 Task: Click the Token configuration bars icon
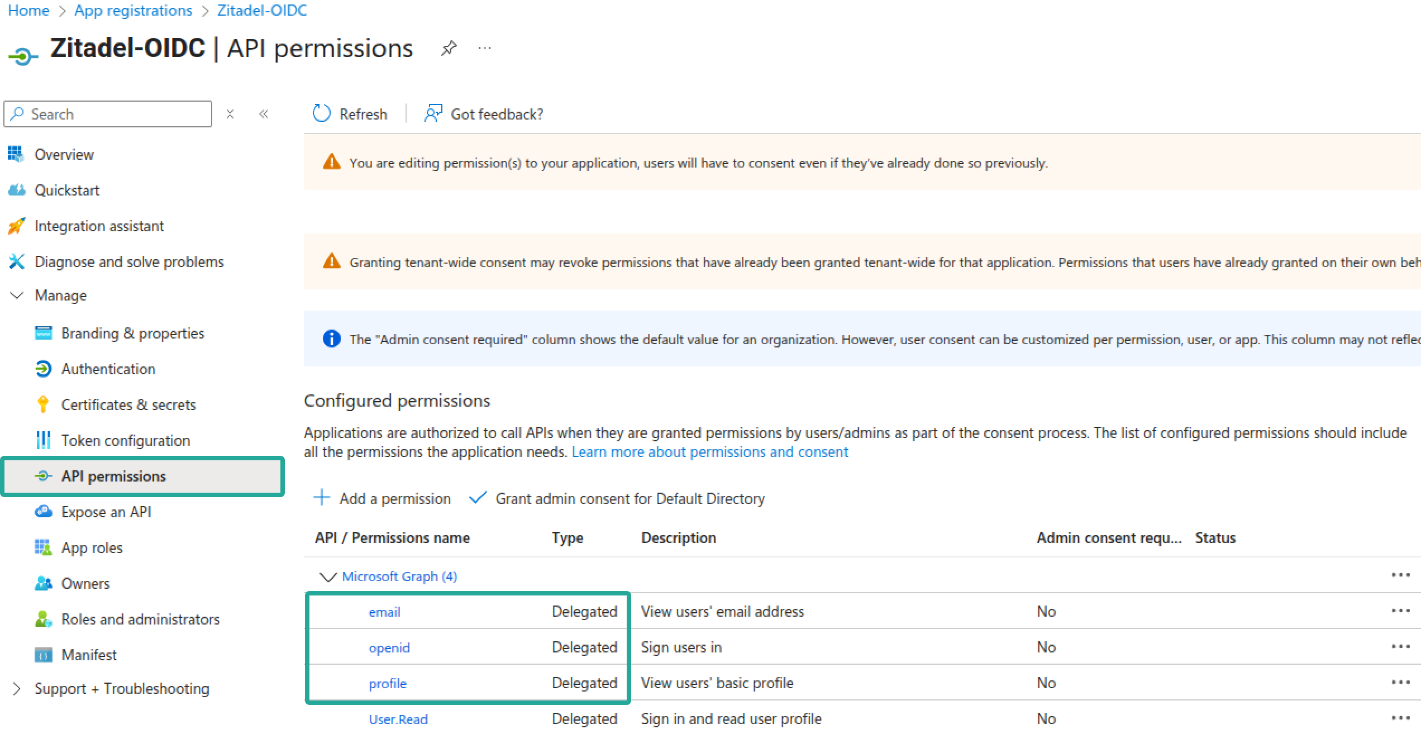43,440
